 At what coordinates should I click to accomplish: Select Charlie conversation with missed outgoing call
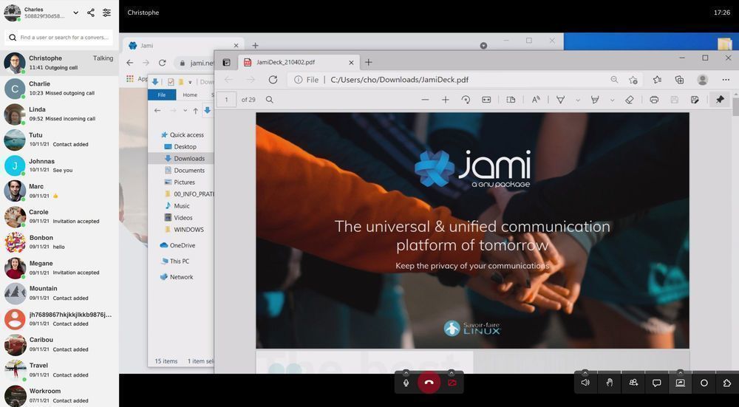click(x=59, y=88)
